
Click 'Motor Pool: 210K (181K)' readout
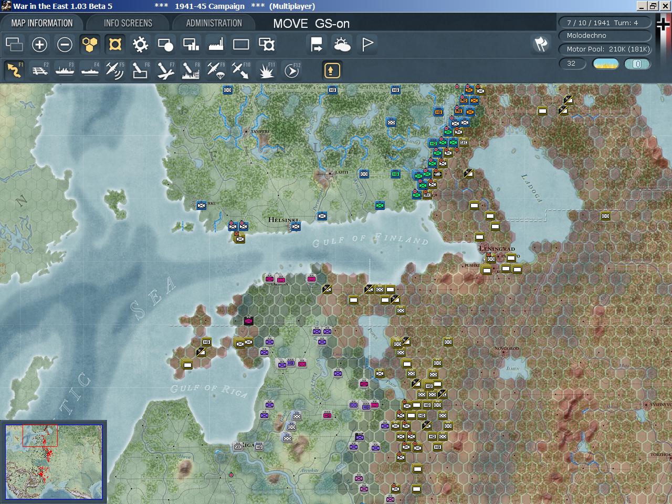click(x=605, y=49)
